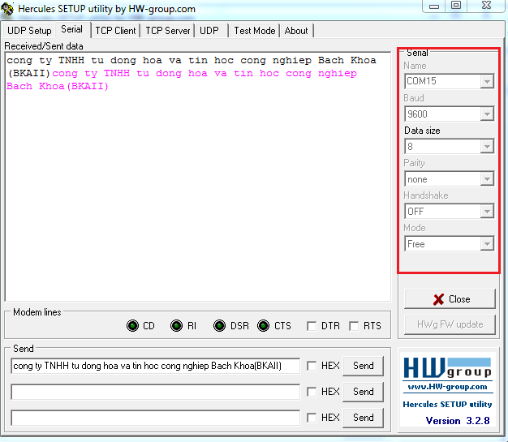Send the first line text

(364, 366)
